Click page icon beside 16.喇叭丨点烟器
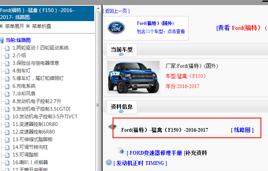Screen dimensions: 268x171 pos(7,163)
